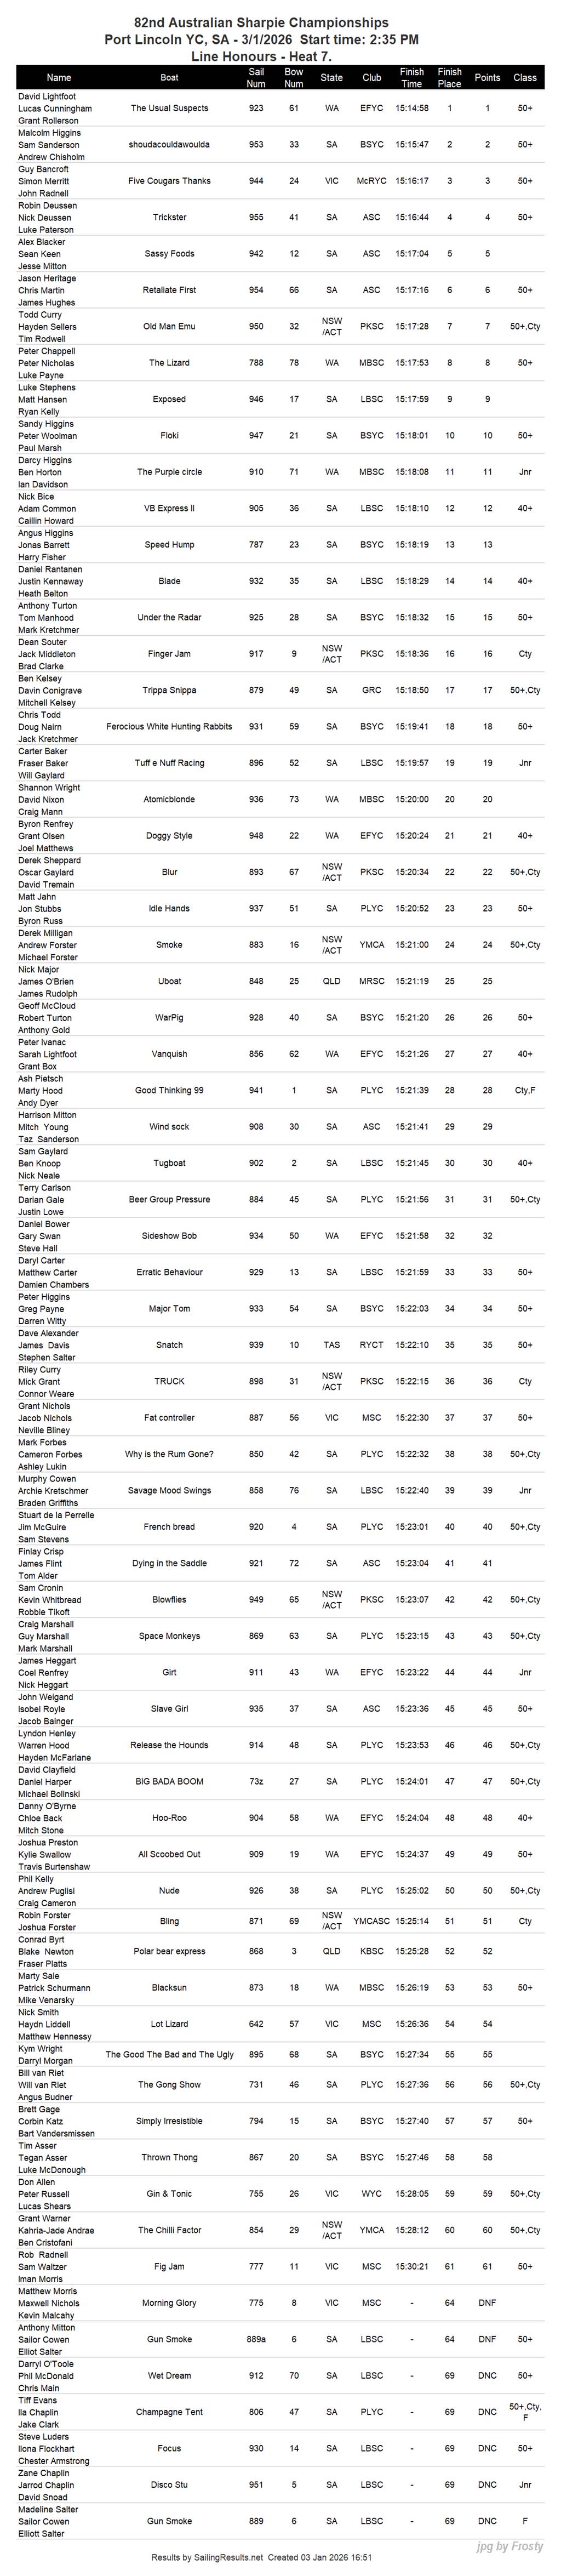Click the Finish Time column header
The width and height of the screenshot is (561, 2576).
point(412,77)
